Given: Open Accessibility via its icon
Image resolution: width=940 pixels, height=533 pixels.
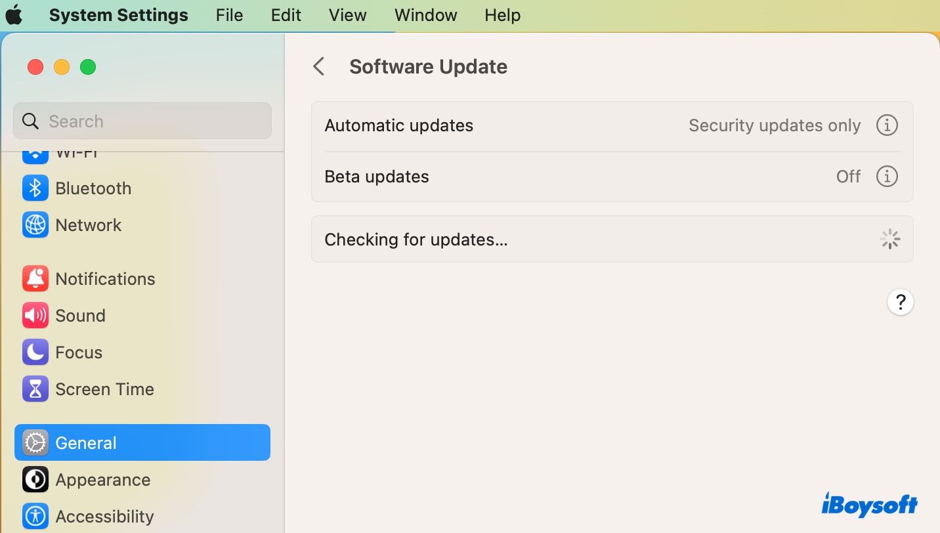Looking at the screenshot, I should point(35,517).
